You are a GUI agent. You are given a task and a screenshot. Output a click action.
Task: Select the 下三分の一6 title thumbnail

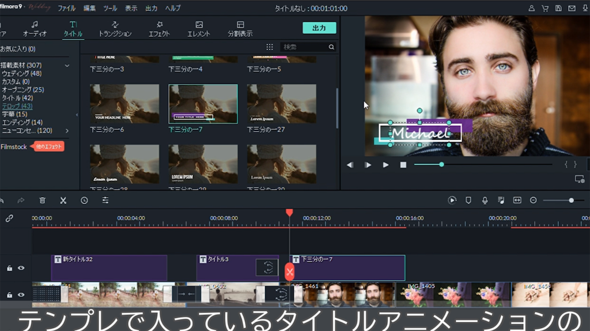tap(124, 104)
